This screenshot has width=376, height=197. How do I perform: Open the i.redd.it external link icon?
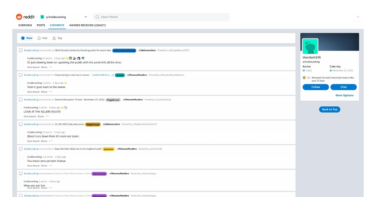[113, 75]
